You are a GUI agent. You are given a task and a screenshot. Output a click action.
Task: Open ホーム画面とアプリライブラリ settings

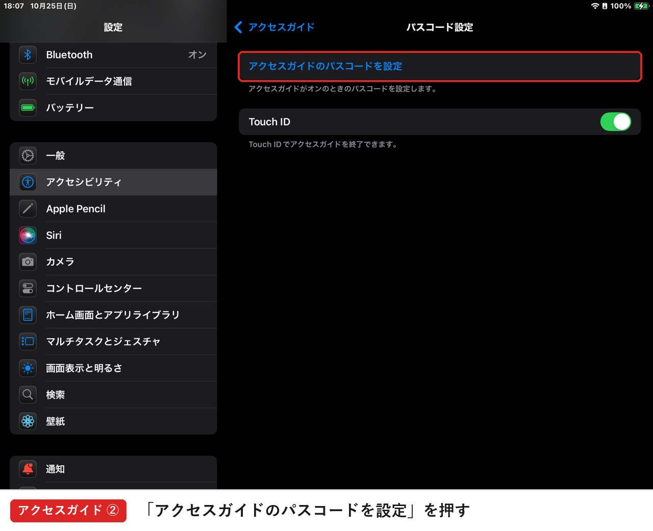click(x=113, y=315)
